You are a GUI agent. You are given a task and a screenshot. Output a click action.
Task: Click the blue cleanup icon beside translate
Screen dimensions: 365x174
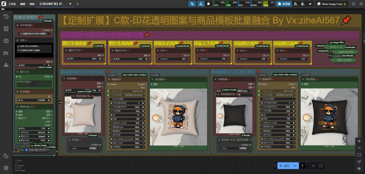pos(201,4)
